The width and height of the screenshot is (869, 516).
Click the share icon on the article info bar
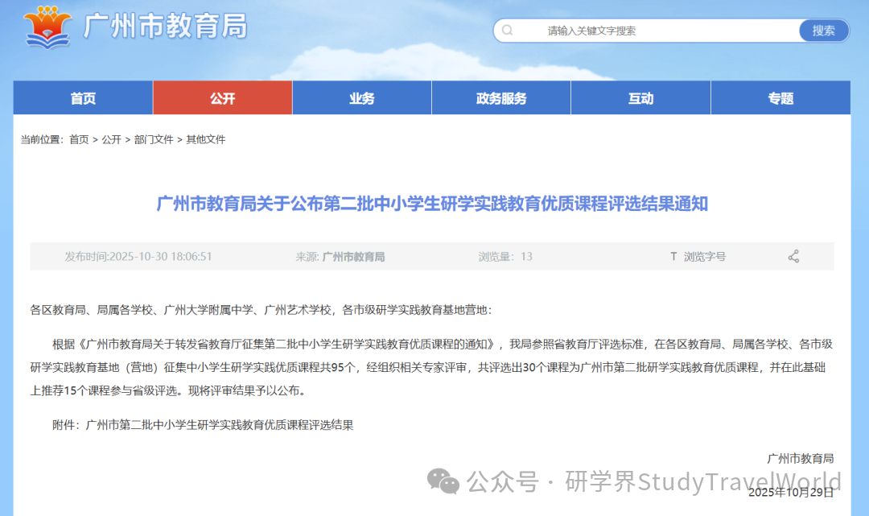coord(793,256)
